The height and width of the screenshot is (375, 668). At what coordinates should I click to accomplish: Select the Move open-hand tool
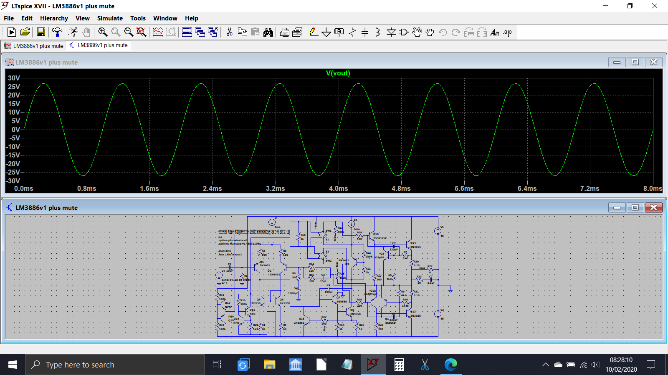(417, 32)
